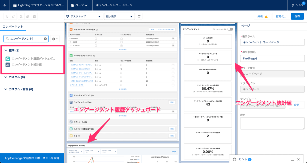Open the デスクトップ device dropdown

point(83,17)
